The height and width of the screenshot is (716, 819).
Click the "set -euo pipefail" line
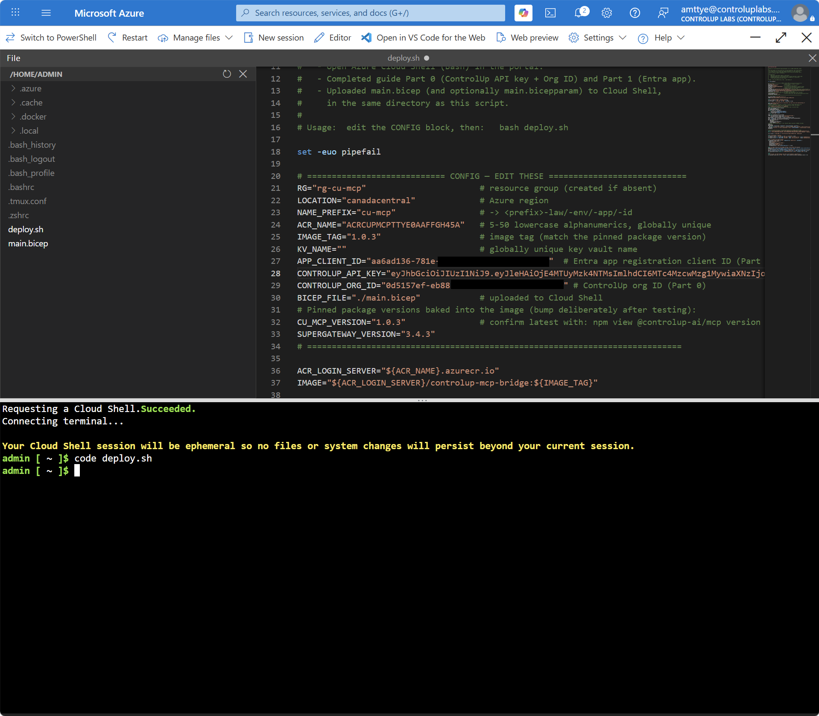pos(339,152)
